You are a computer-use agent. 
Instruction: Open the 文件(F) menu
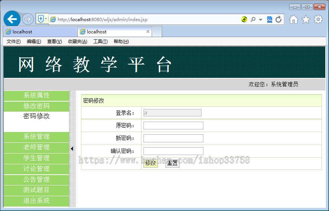pos(14,42)
